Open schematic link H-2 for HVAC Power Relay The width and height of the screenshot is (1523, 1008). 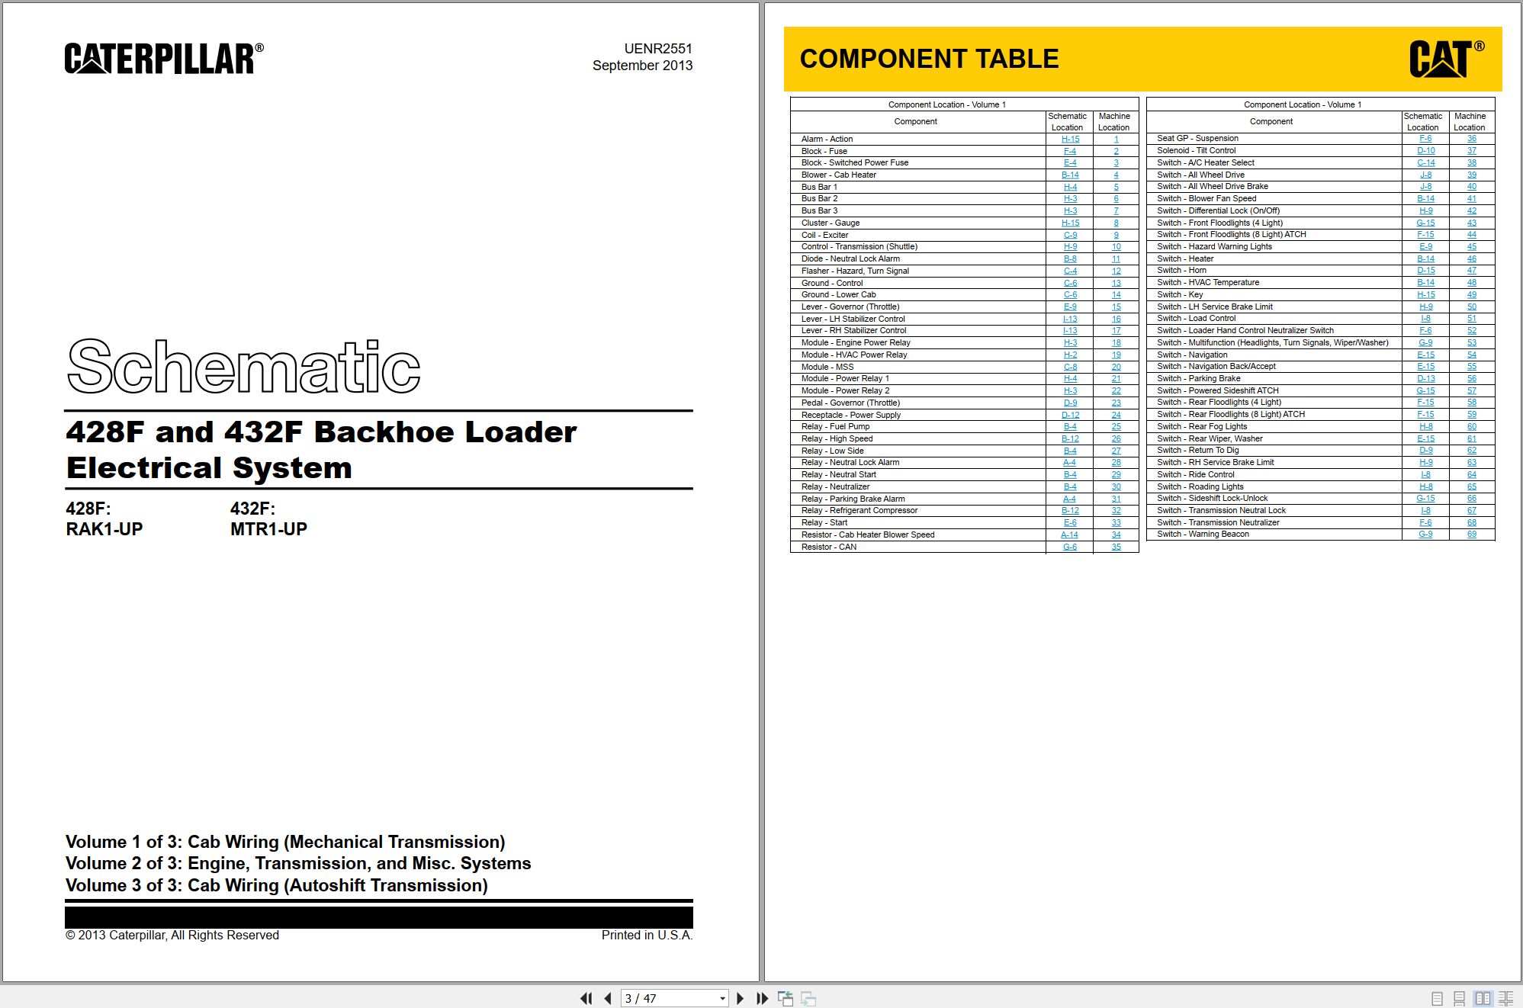(x=1070, y=355)
